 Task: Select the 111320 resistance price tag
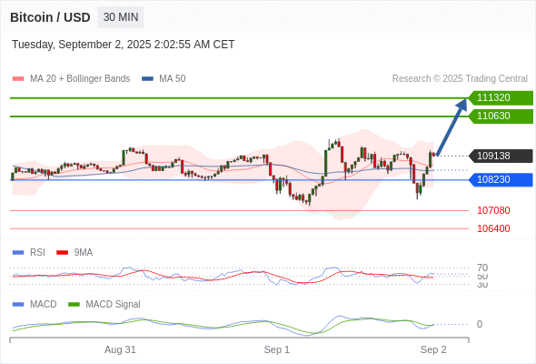501,98
